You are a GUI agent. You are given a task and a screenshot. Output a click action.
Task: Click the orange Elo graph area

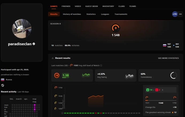pyautogui.click(x=96, y=101)
